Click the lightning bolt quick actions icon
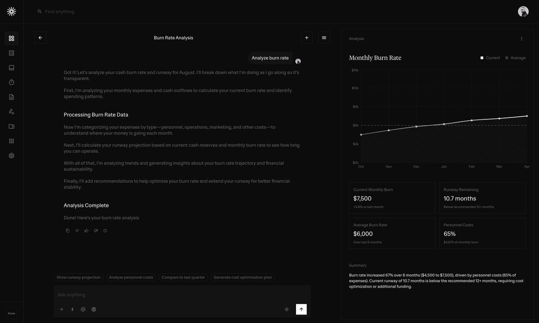This screenshot has width=539, height=323. (x=72, y=309)
